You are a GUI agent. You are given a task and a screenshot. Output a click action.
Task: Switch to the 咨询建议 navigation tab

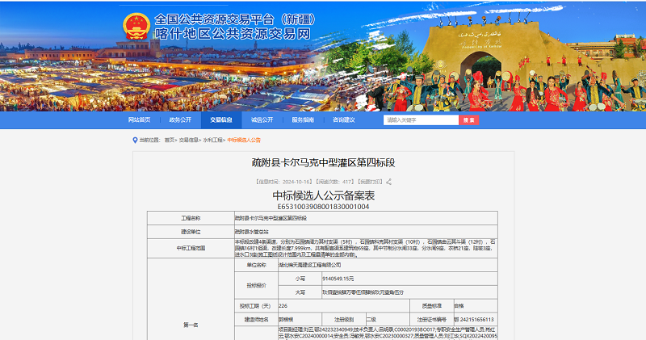pyautogui.click(x=344, y=120)
